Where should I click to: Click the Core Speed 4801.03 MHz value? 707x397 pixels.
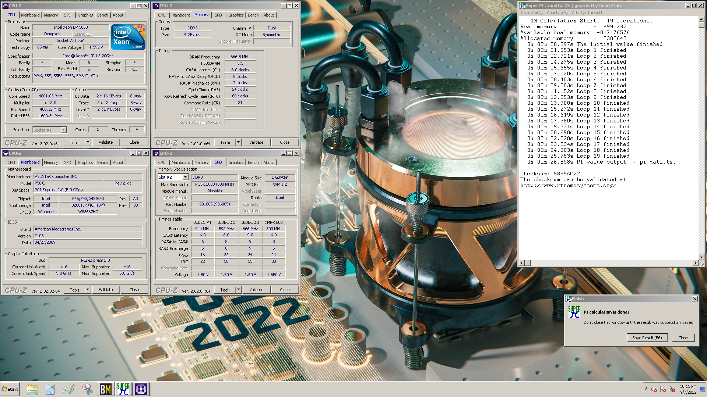50,96
